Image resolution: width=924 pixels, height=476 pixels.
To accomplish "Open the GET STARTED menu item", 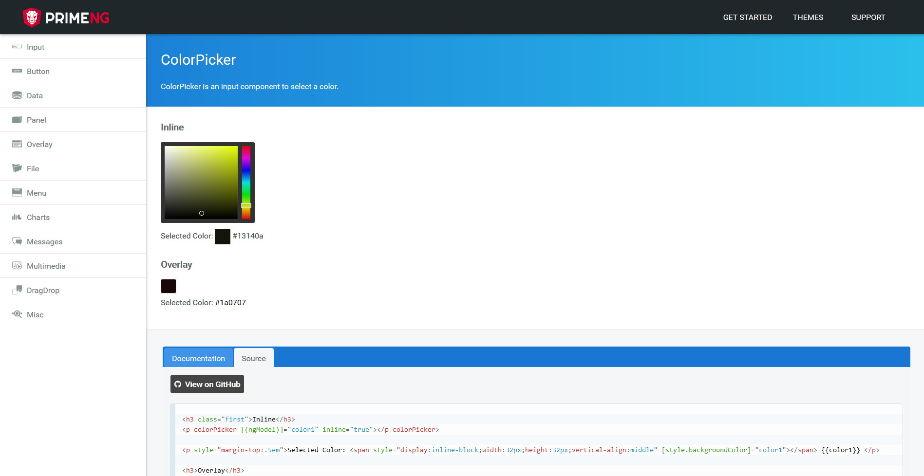I will [x=747, y=17].
